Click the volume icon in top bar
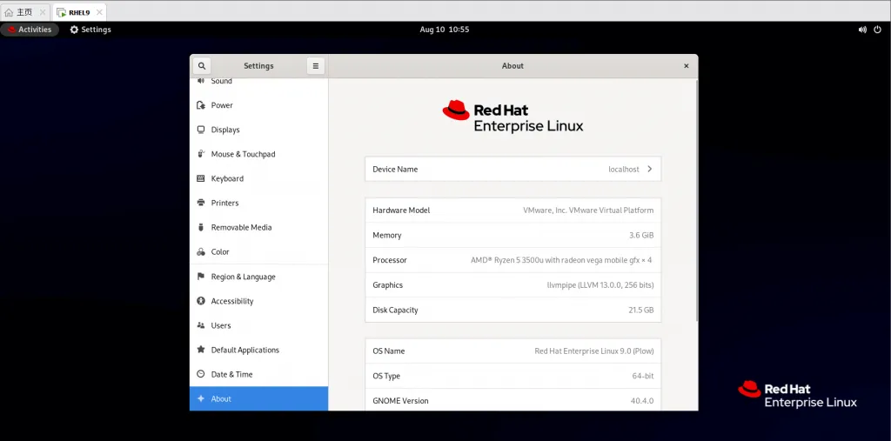Screen dimensions: 891x441 (x=862, y=30)
